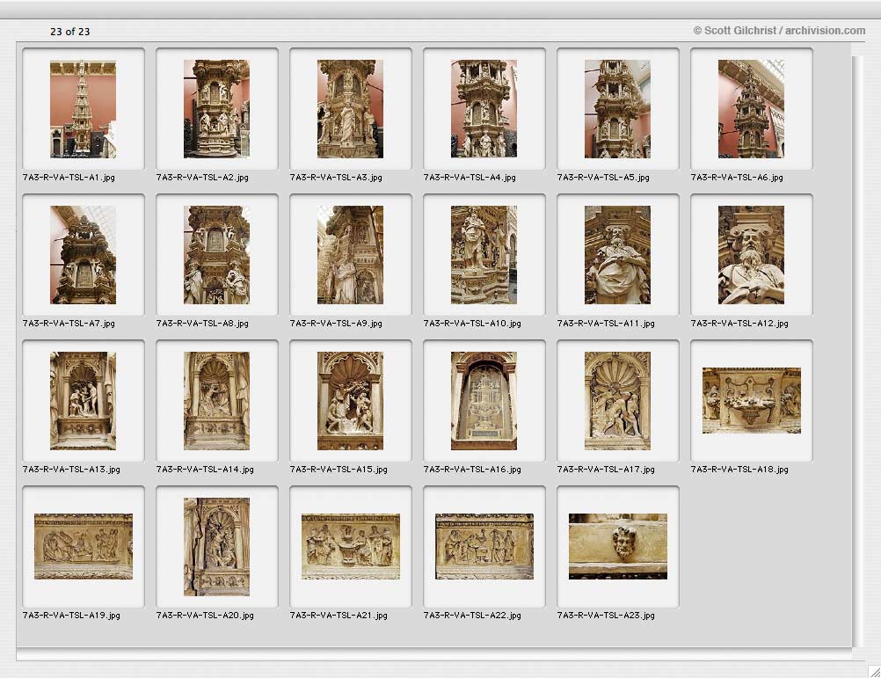Click the filename label 7A3-R-VA-TSL-A13.jpg
The image size is (881, 678).
click(71, 470)
